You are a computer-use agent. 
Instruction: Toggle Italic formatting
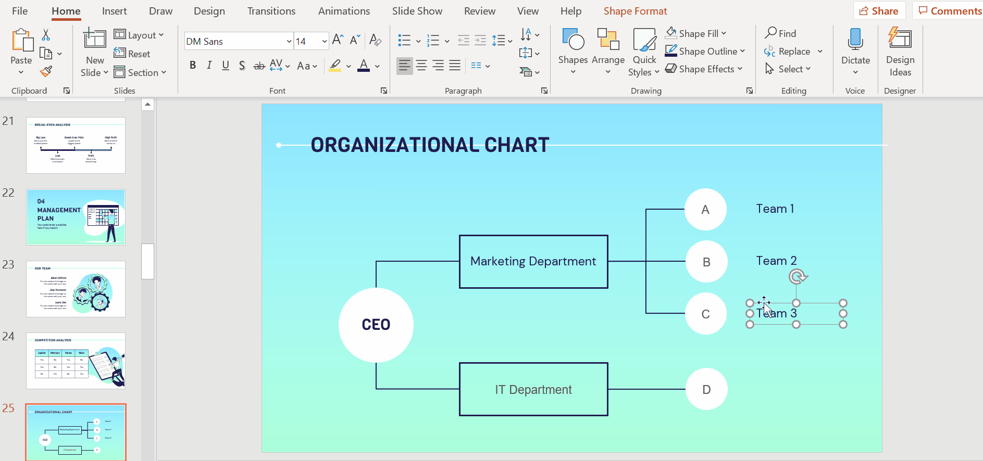pos(209,66)
